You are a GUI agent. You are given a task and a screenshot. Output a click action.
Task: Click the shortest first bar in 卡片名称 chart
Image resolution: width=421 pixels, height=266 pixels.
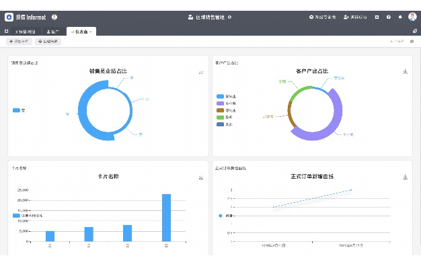50,236
